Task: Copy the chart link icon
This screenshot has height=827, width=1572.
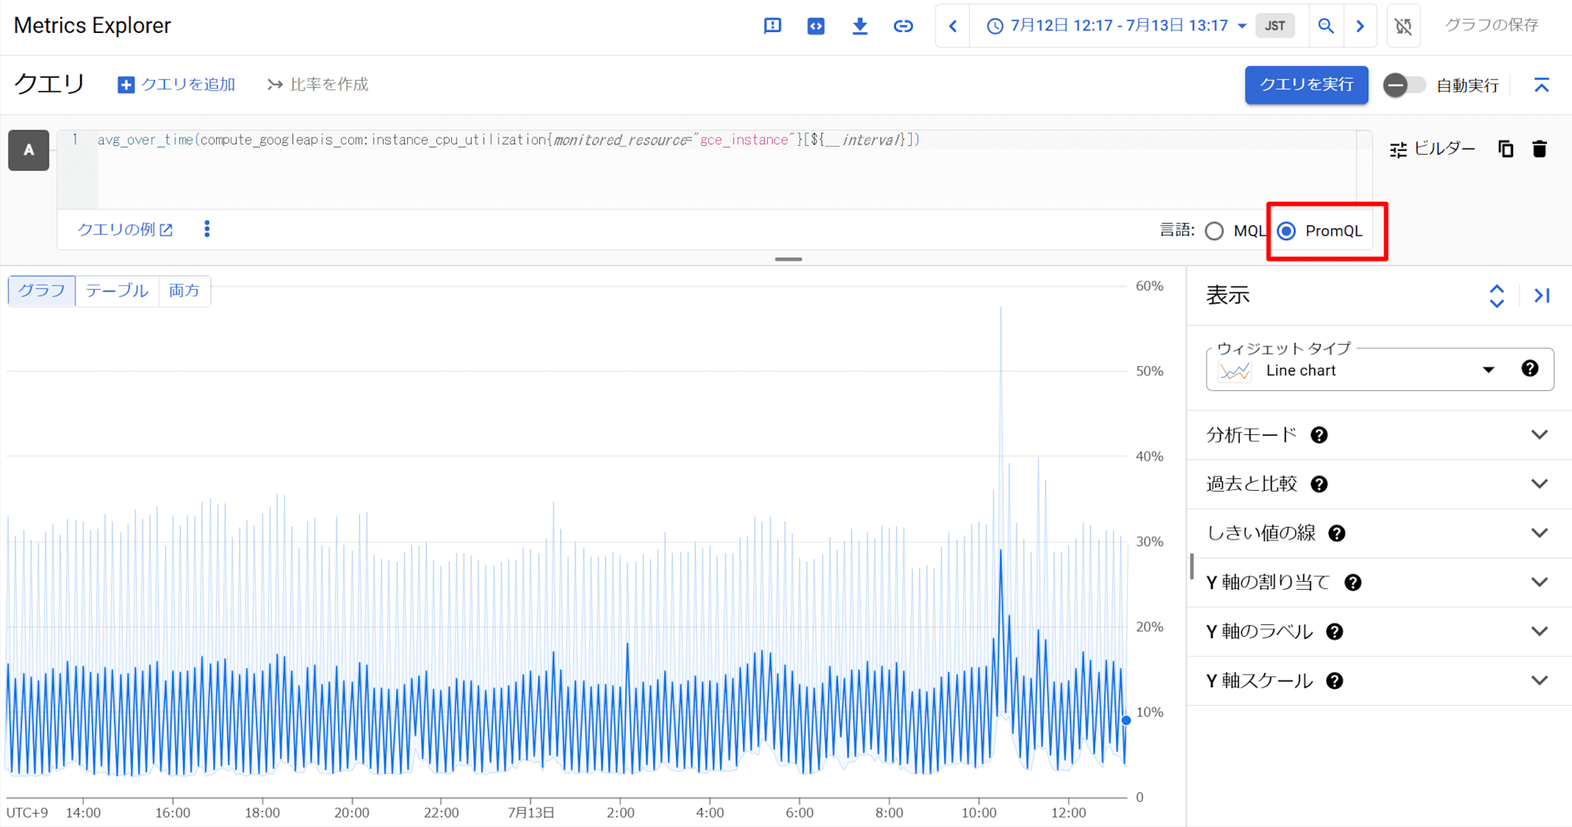Action: coord(903,26)
